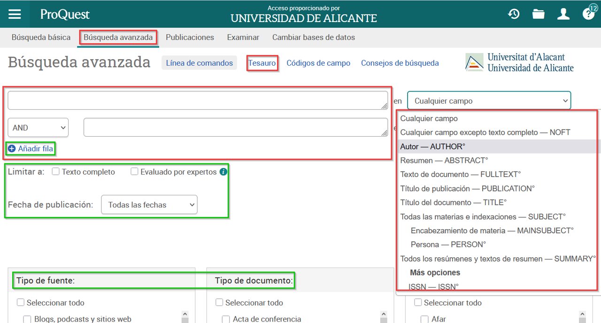The height and width of the screenshot is (323, 601).
Task: Open Códigos de campo link
Action: [318, 63]
